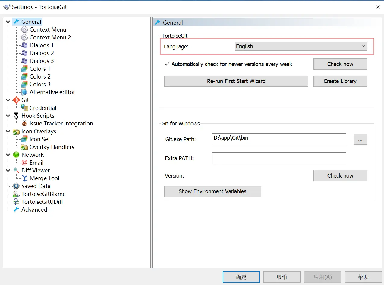The height and width of the screenshot is (285, 384).
Task: Click the icon beside TortoiseGitUDiff
Action: tap(16, 202)
